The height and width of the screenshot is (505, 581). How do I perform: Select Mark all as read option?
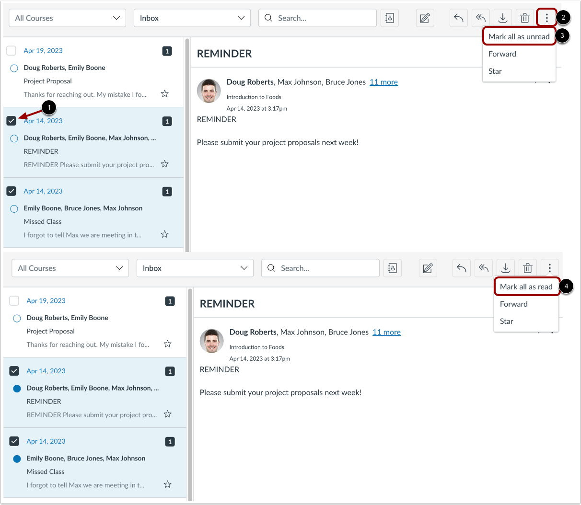tap(527, 287)
